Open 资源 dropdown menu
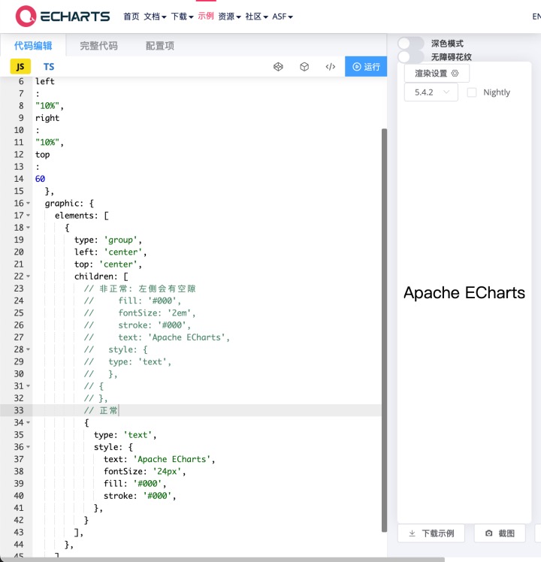 pos(229,17)
